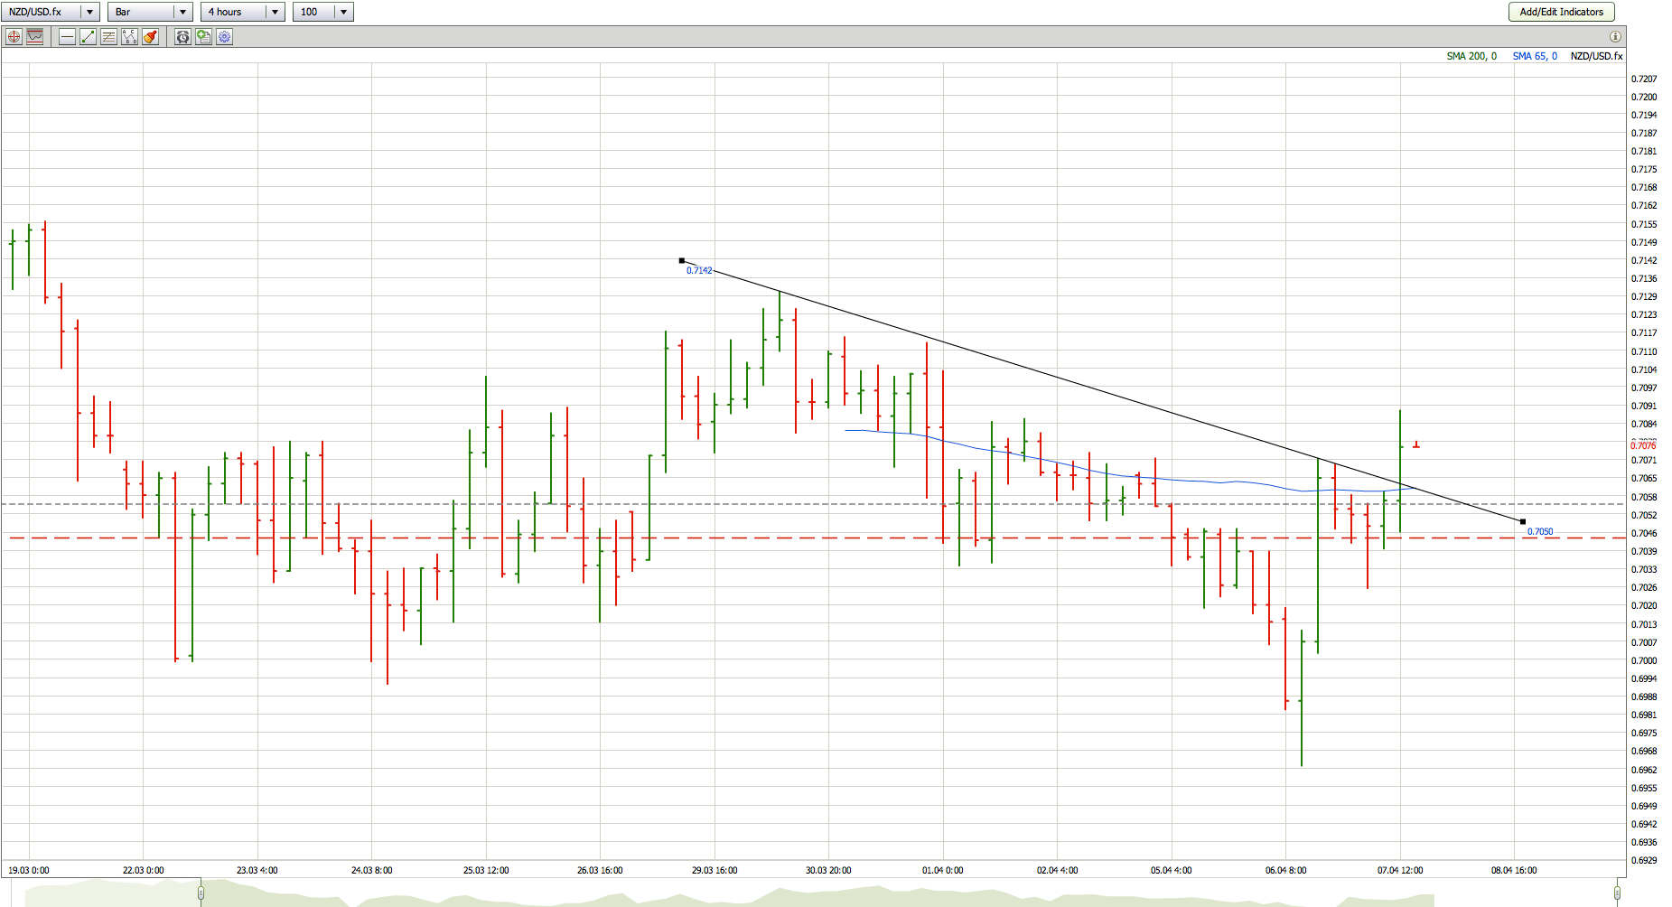Viewport: 1672px width, 907px height.
Task: Select the trend line drawing tool
Action: (88, 37)
